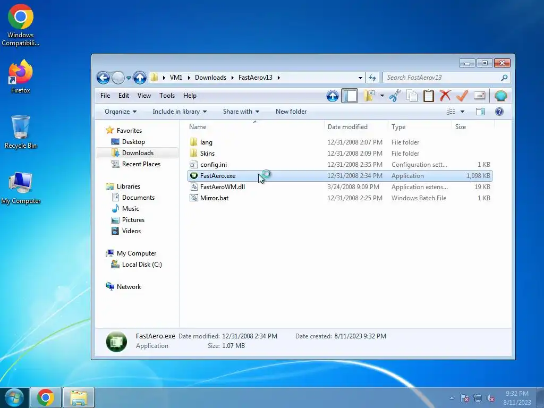Sort by the Size column header

coord(473,127)
